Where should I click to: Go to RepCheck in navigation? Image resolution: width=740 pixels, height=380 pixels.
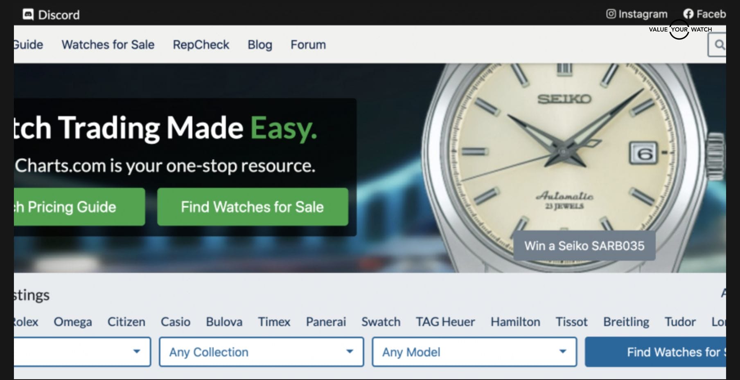201,45
